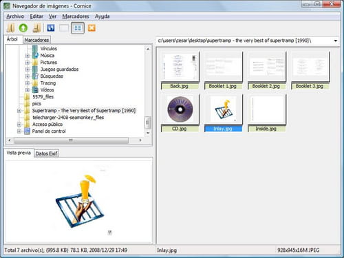This screenshot has height=258, width=344.
Task: Select the 5579_files folder icon
Action: pos(27,96)
